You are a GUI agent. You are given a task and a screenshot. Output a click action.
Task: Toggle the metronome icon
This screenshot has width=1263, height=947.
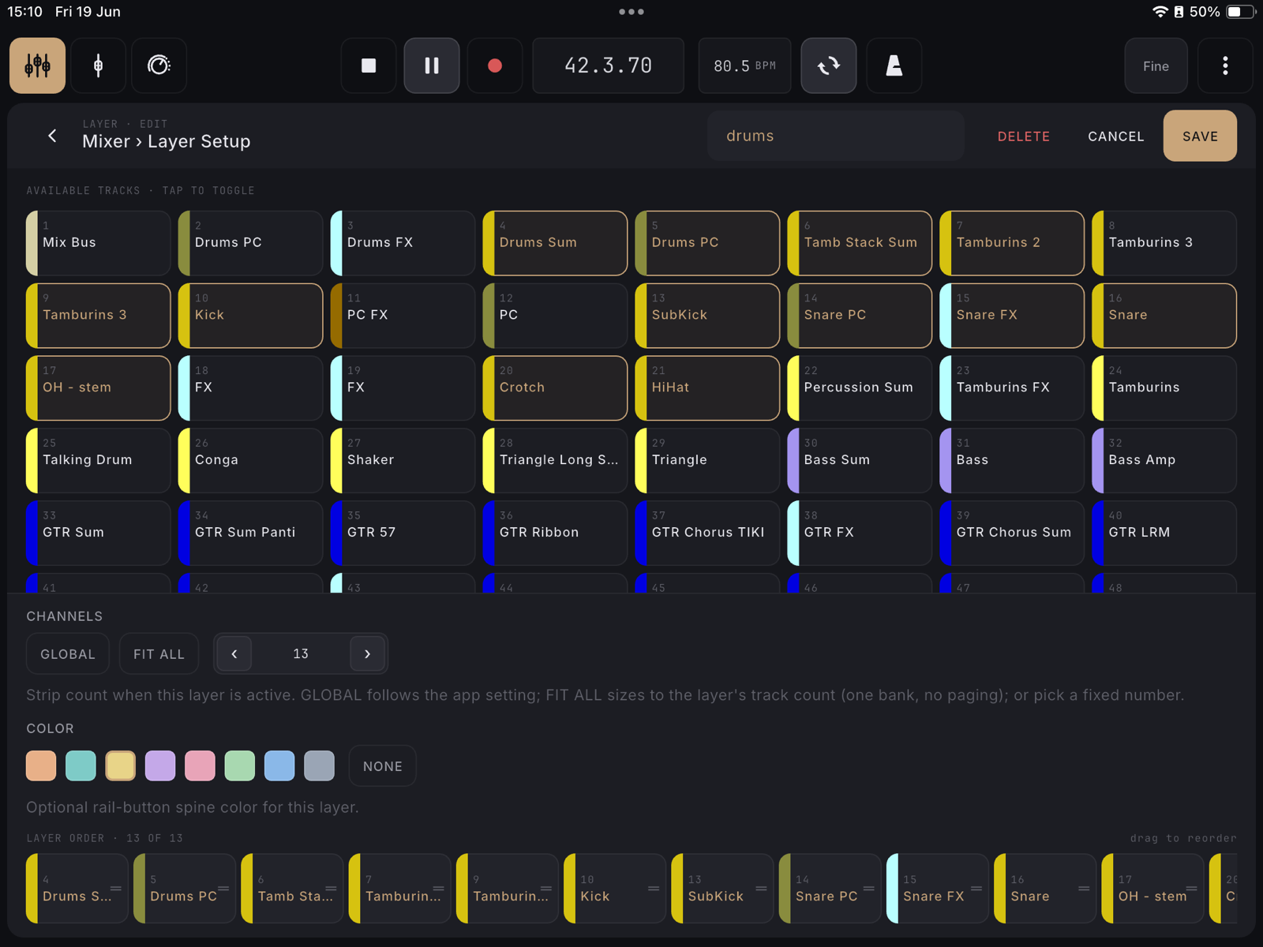tap(894, 66)
